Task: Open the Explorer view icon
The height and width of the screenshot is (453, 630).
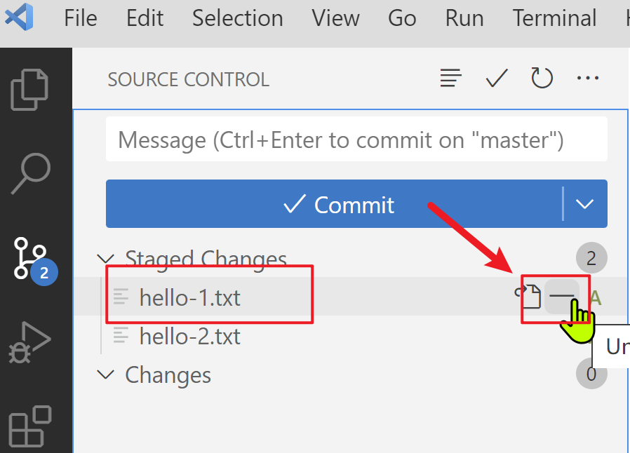Action: [29, 89]
